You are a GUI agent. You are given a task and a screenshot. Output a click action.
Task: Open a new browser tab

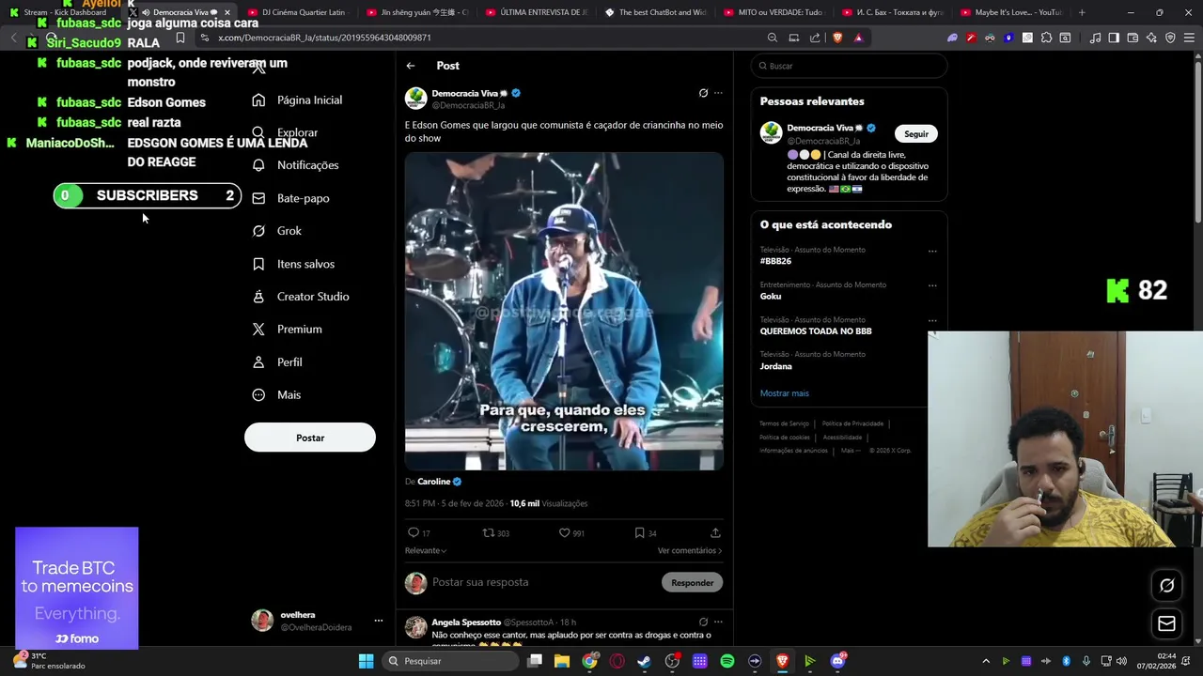click(x=1082, y=12)
